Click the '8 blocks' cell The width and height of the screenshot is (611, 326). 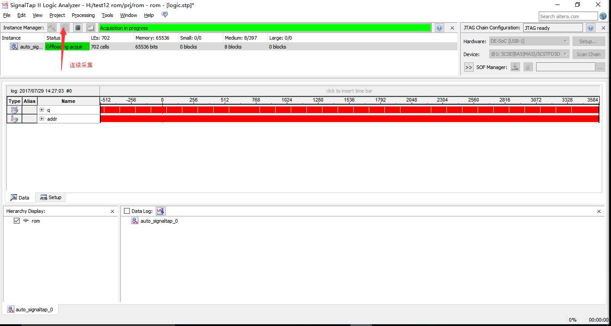click(245, 47)
